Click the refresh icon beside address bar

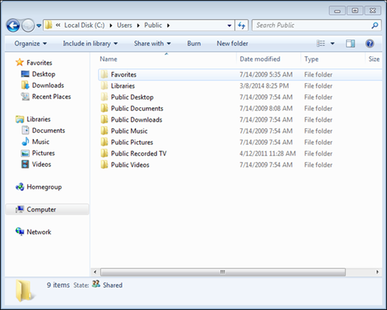(242, 25)
